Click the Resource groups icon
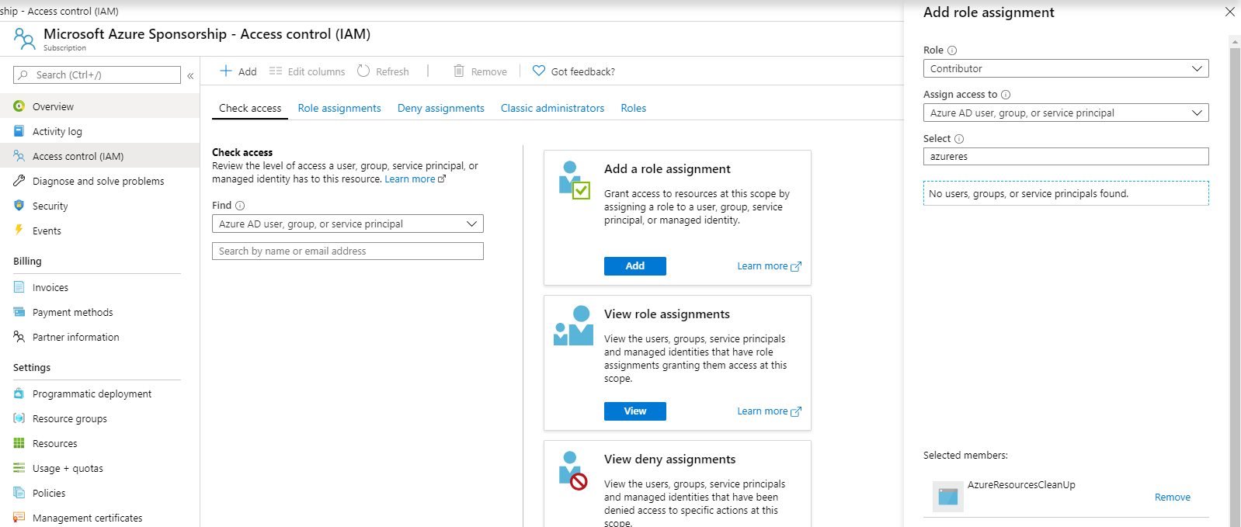 coord(19,418)
